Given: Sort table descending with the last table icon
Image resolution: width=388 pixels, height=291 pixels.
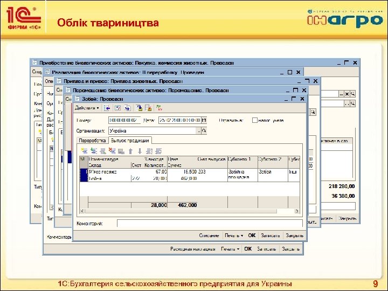Looking at the screenshot, I should (158, 151).
